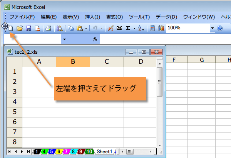Image resolution: width=231 pixels, height=158 pixels.
Task: Open the 編集(E) menu
Action: [49, 17]
